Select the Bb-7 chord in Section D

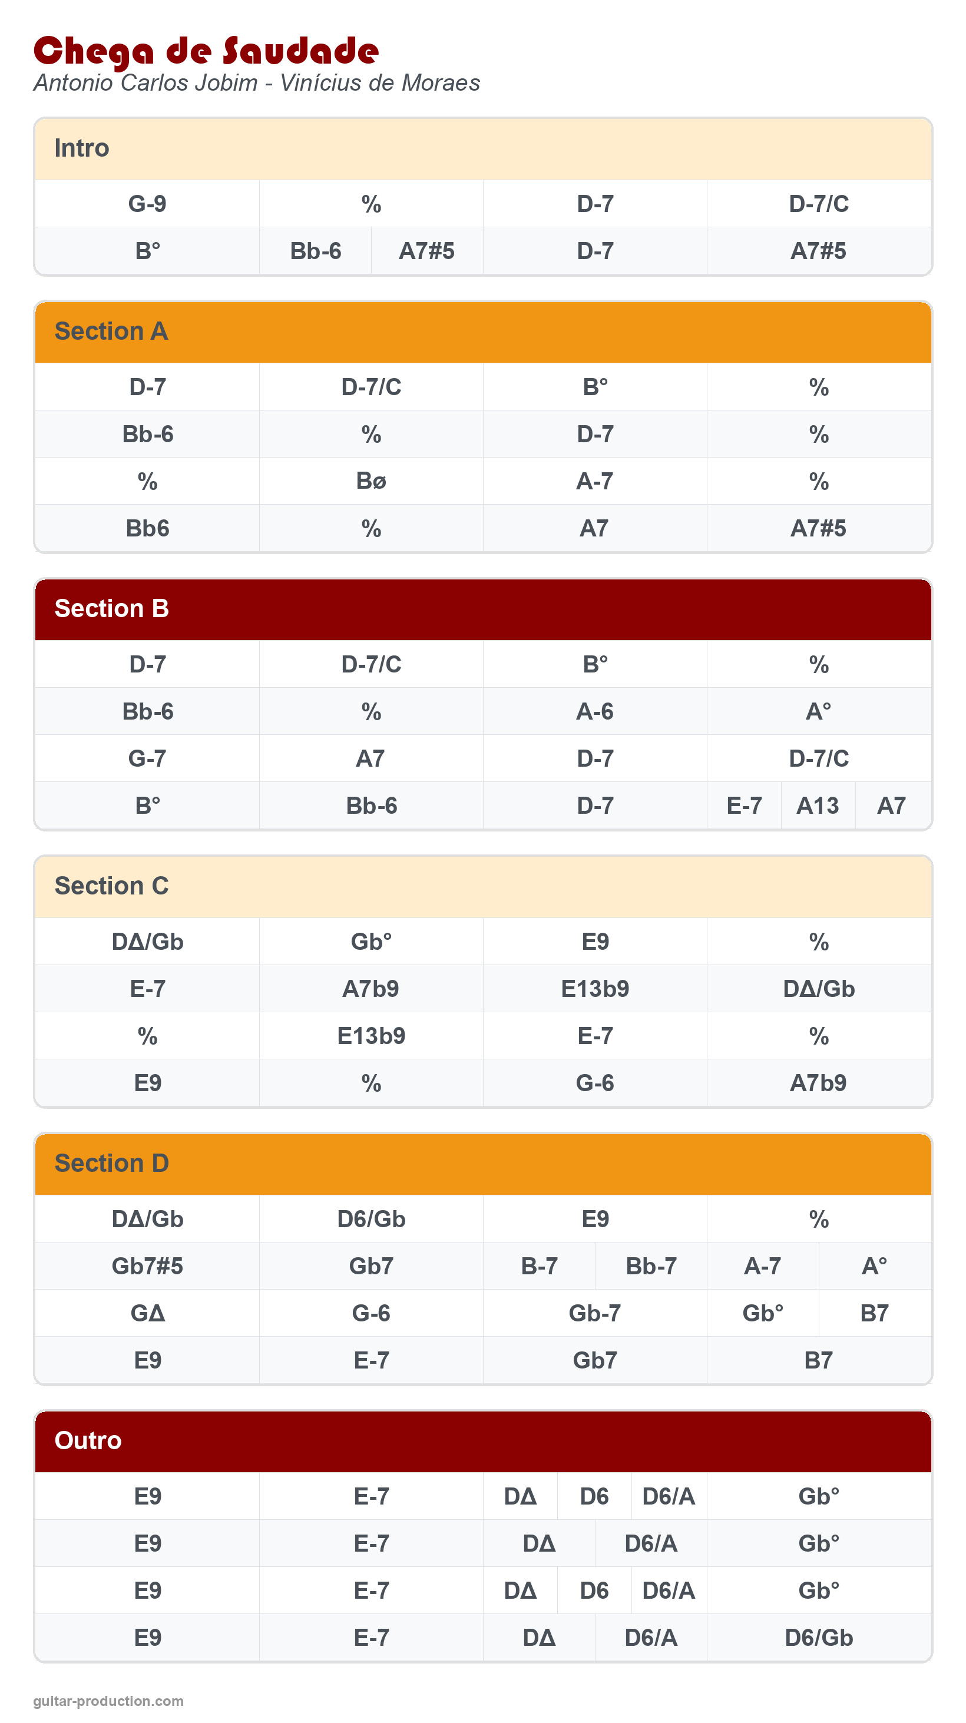[651, 1266]
